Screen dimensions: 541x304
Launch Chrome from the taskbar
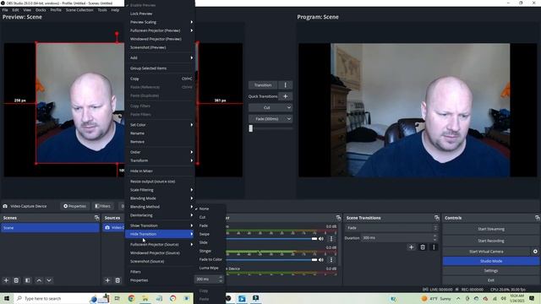[131, 298]
